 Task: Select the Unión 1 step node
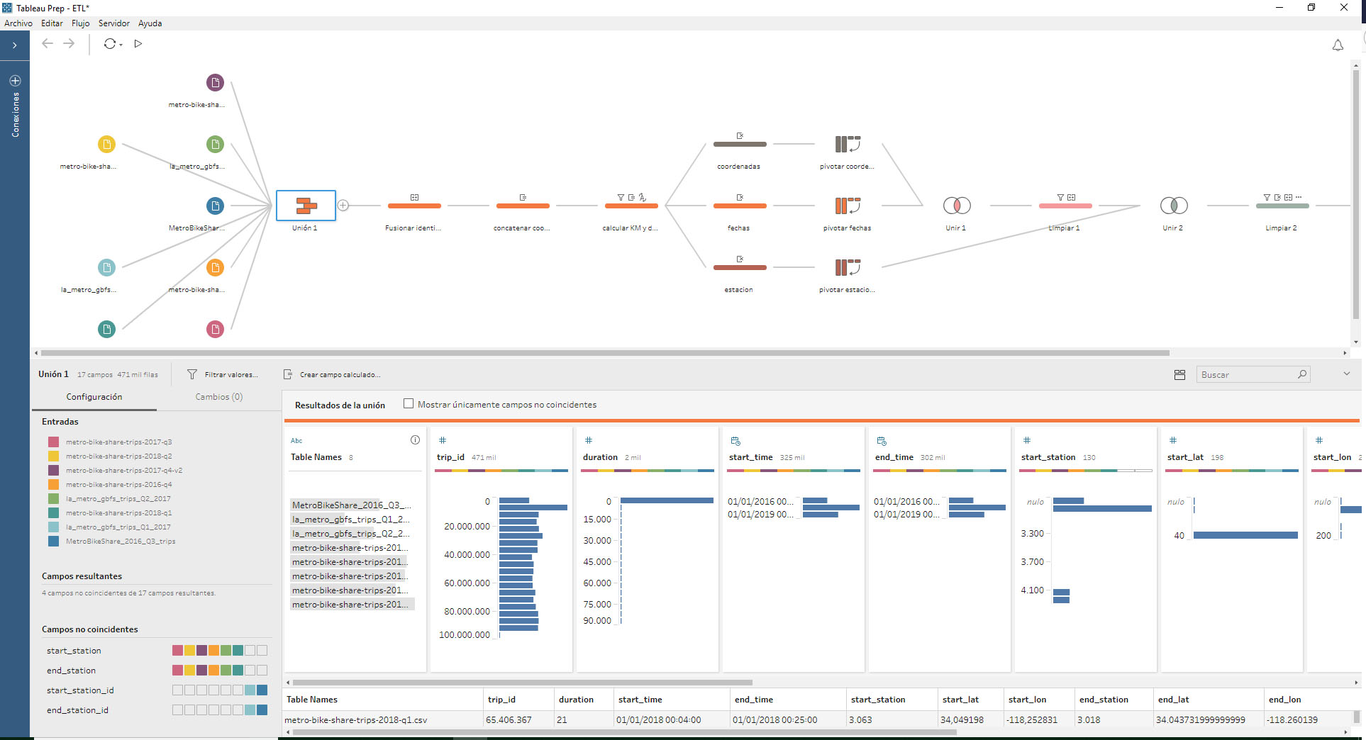click(306, 206)
